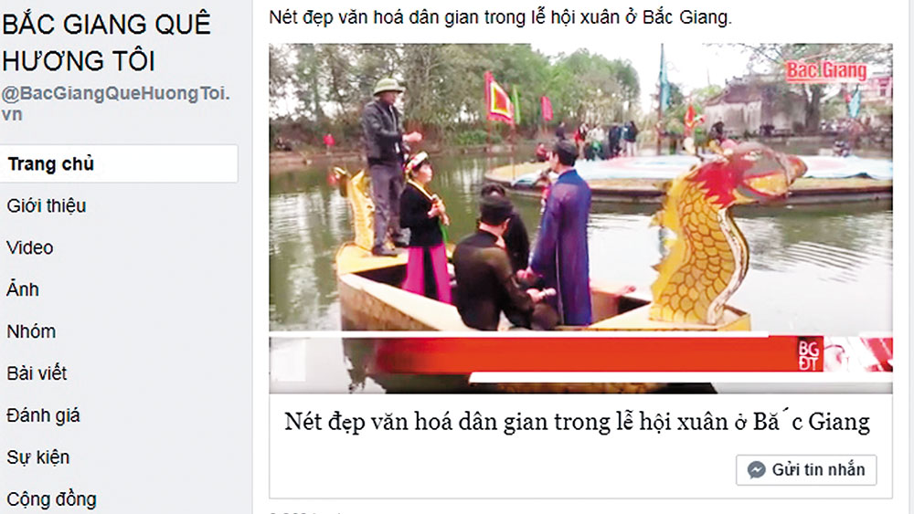The width and height of the screenshot is (914, 514).
Task: Select the Ảnh sidebar item
Action: 23,288
